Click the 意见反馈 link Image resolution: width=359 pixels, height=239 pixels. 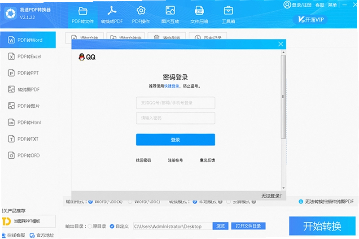coord(207,160)
